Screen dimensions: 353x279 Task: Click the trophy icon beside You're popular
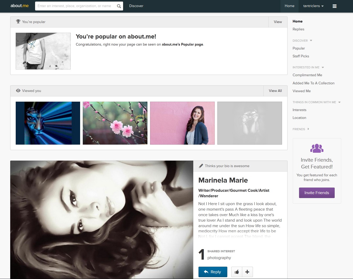pyautogui.click(x=18, y=21)
